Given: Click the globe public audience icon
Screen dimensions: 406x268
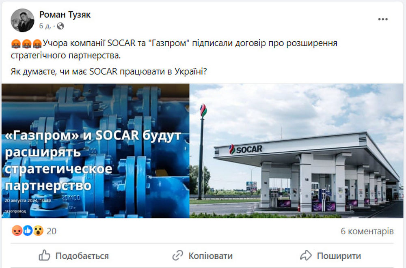Looking at the screenshot, I should pos(60,26).
